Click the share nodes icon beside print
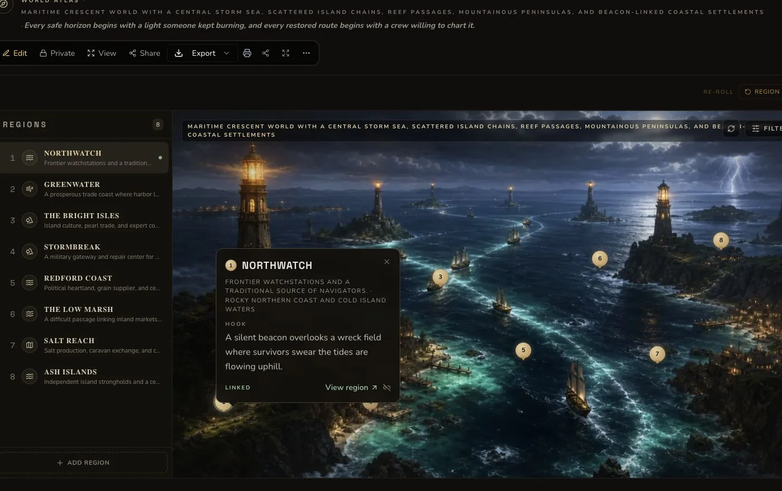782x491 pixels. 266,53
